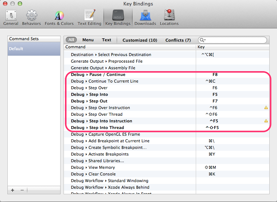Edit the F7 key for Step Out
The image size is (277, 202).
click(x=215, y=101)
